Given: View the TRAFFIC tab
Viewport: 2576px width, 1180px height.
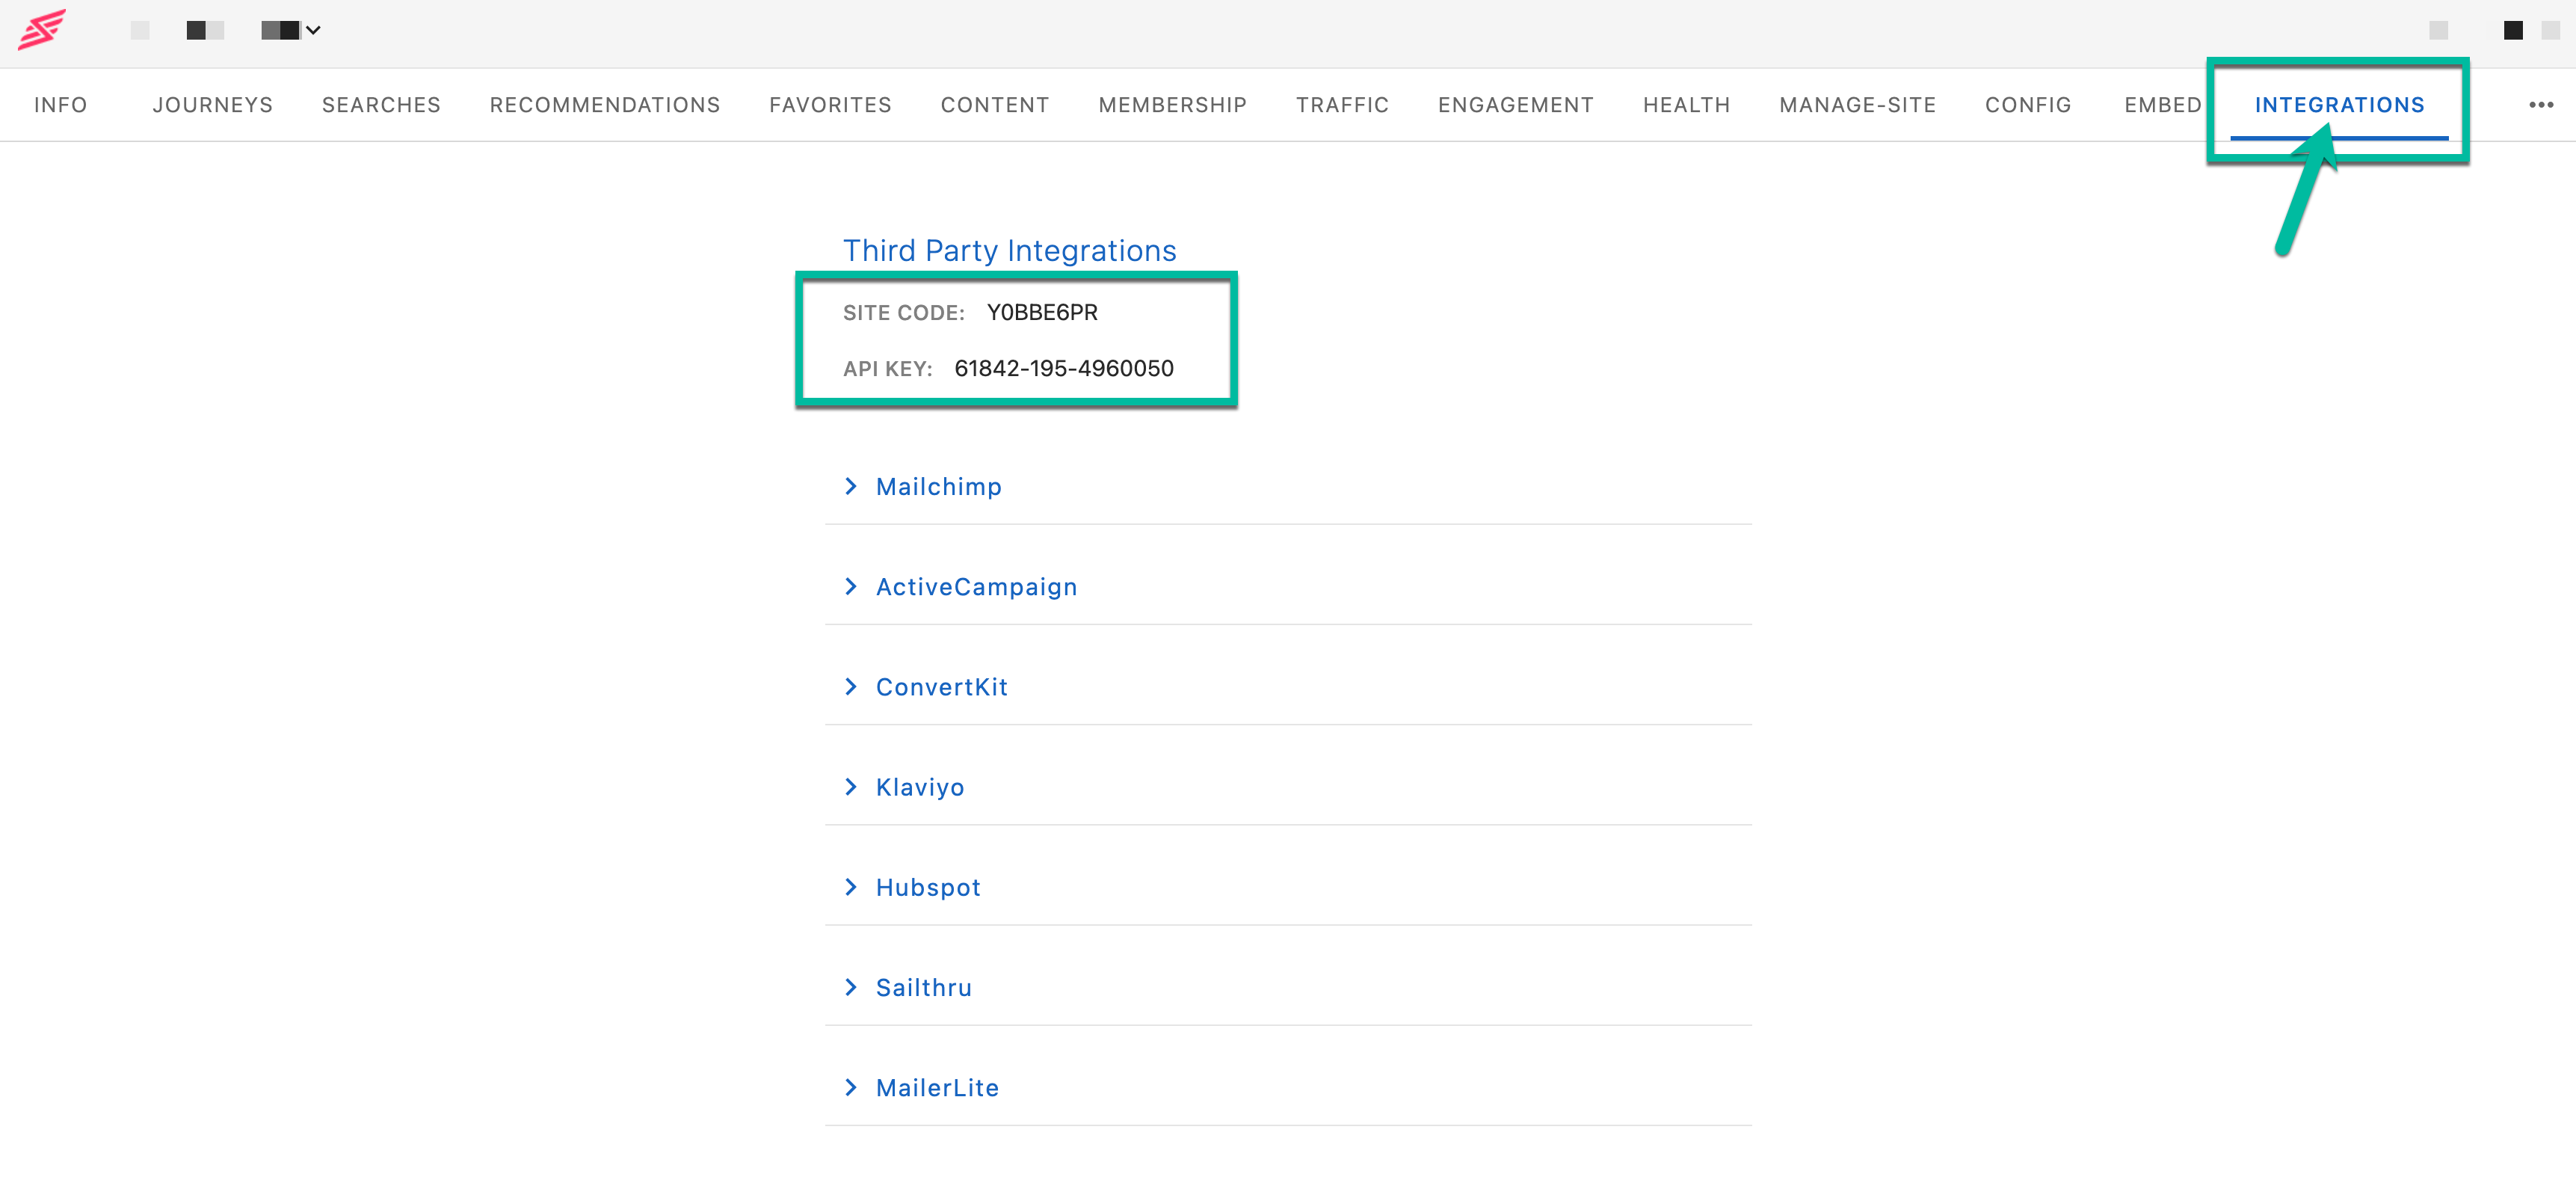Looking at the screenshot, I should tap(1342, 105).
